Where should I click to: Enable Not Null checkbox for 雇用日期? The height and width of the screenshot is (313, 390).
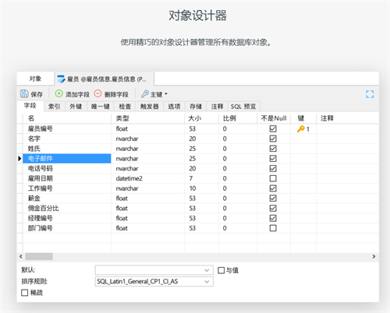tap(273, 178)
